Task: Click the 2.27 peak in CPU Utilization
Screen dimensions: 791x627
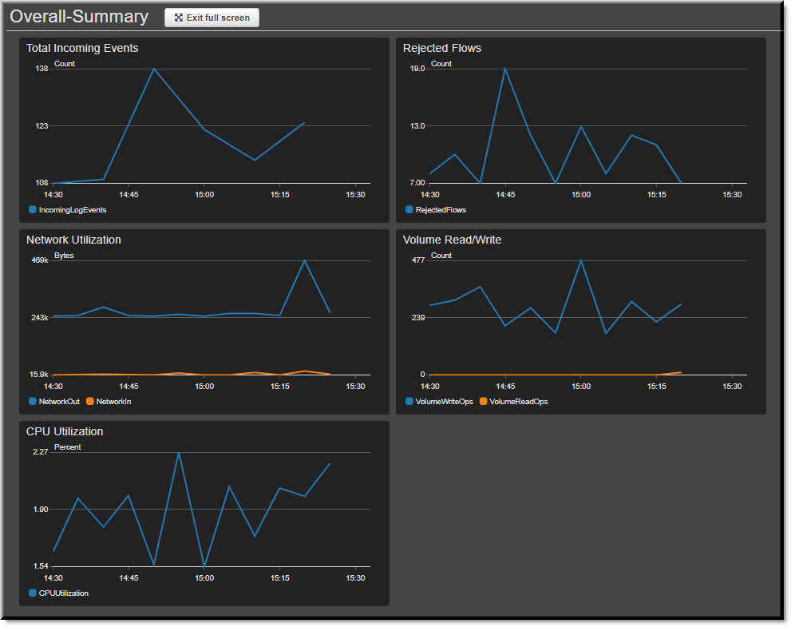Action: (179, 453)
